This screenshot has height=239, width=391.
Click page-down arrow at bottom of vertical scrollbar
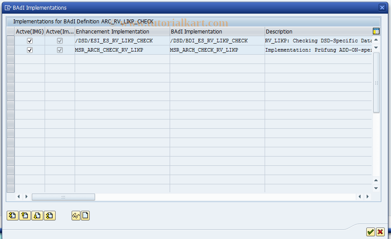pos(376,188)
